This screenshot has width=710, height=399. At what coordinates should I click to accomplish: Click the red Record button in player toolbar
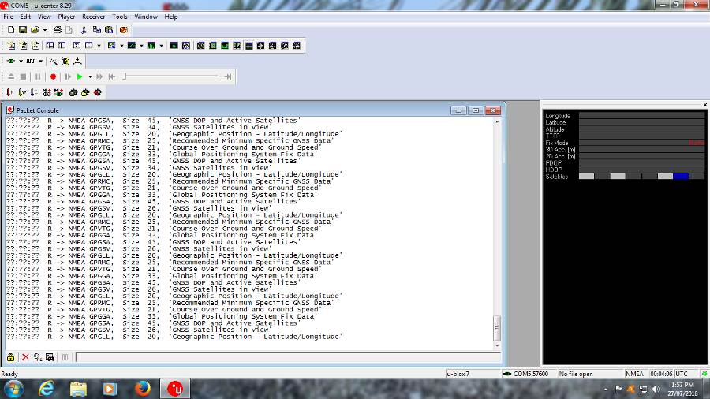[x=54, y=76]
